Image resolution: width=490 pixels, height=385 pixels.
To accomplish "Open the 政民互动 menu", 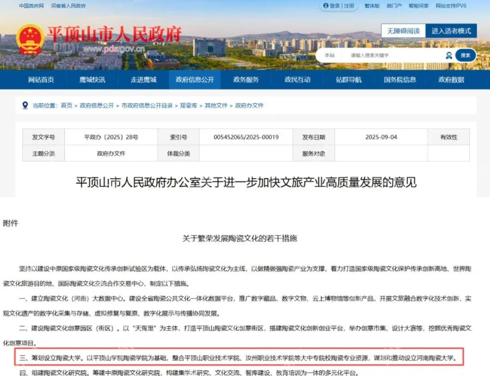I will (297, 80).
